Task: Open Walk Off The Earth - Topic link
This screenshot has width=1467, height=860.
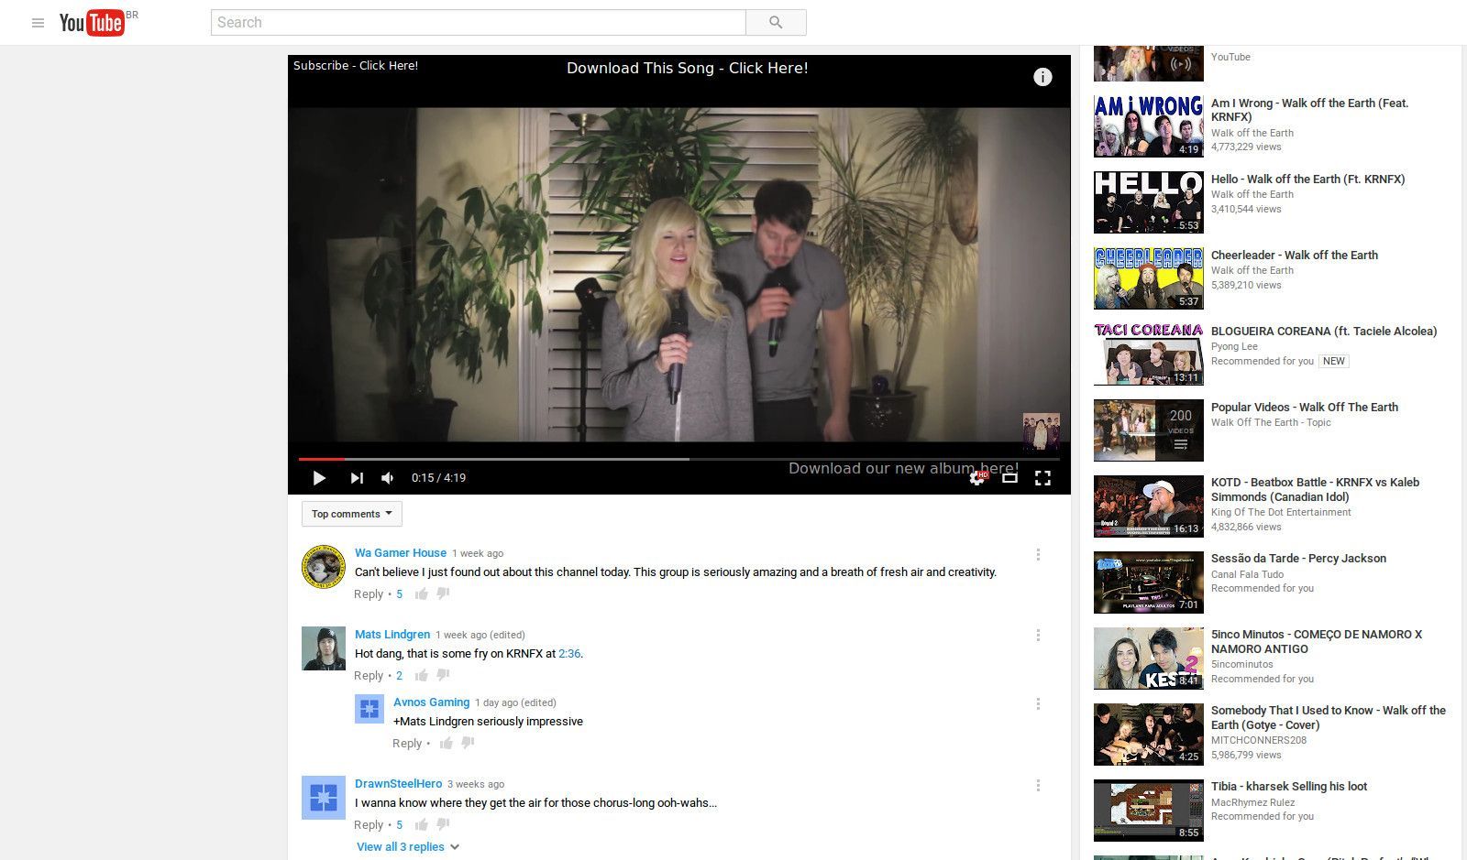Action: tap(1271, 422)
